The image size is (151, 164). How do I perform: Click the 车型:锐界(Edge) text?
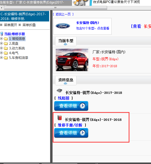[105, 59]
